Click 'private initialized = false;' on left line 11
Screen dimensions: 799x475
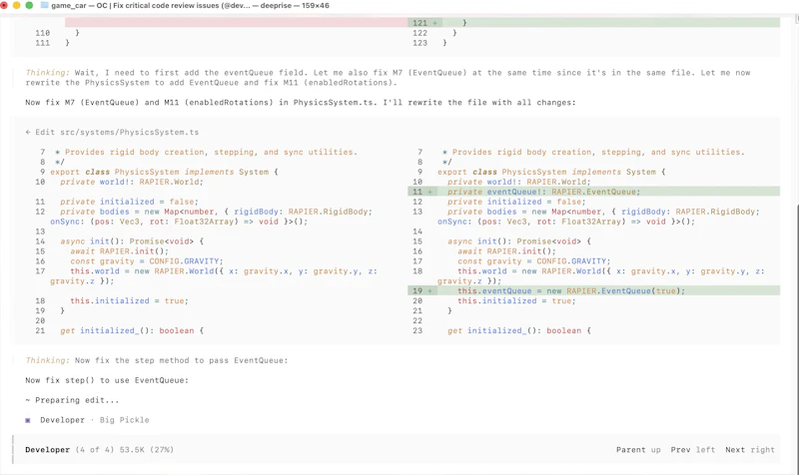[x=129, y=202]
